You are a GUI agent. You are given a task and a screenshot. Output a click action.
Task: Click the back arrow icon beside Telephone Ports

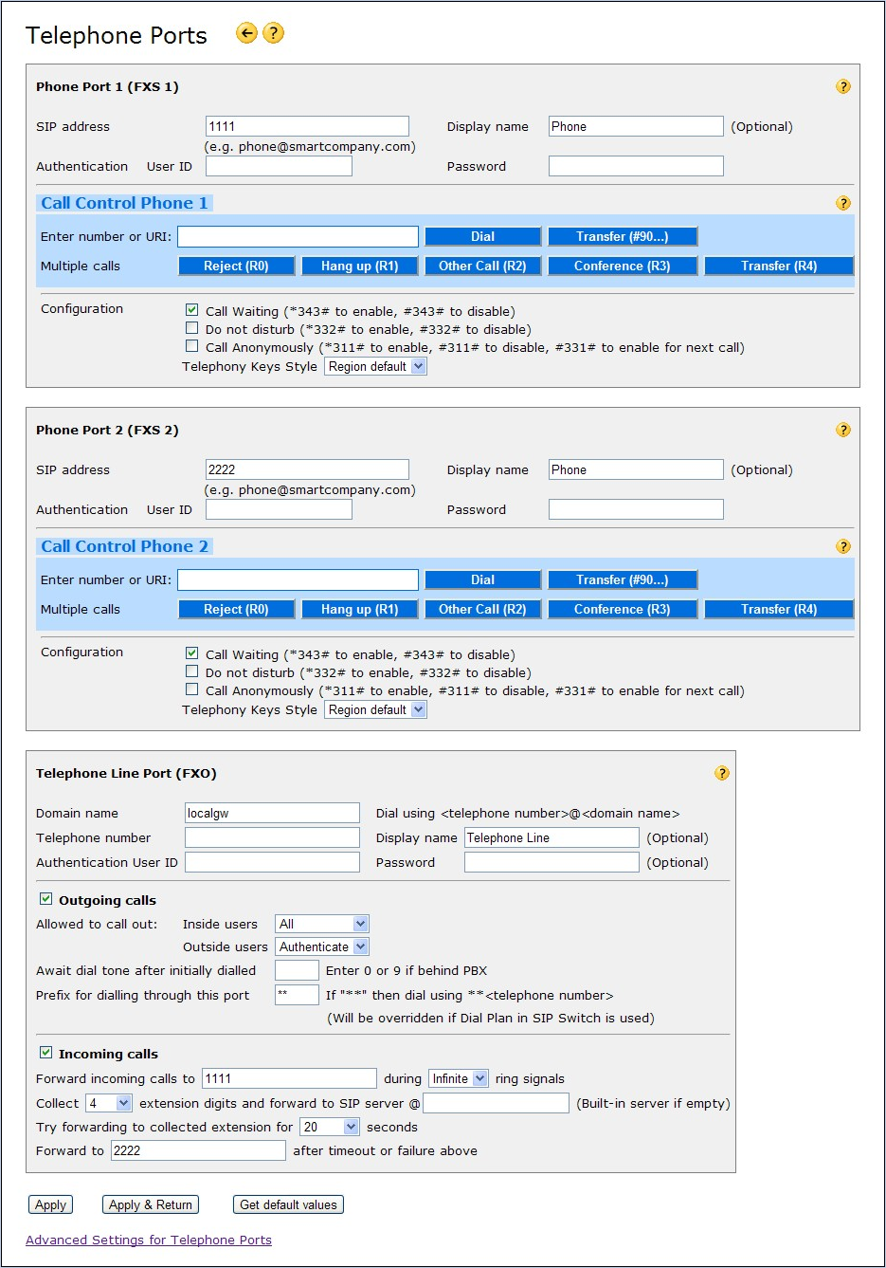point(246,33)
